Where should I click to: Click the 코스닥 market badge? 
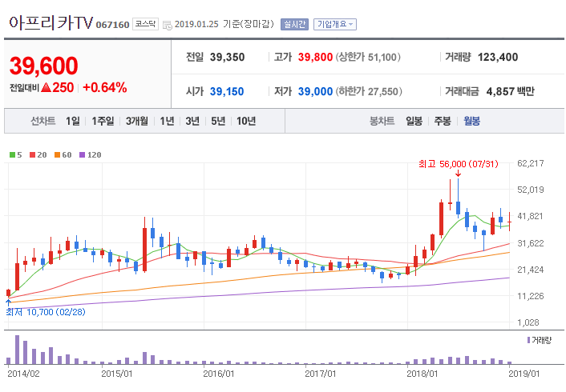(145, 24)
